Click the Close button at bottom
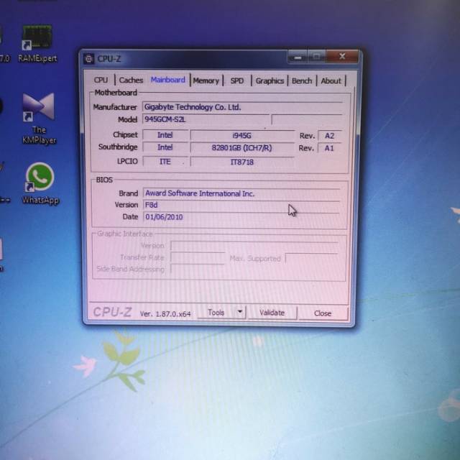 click(x=323, y=313)
